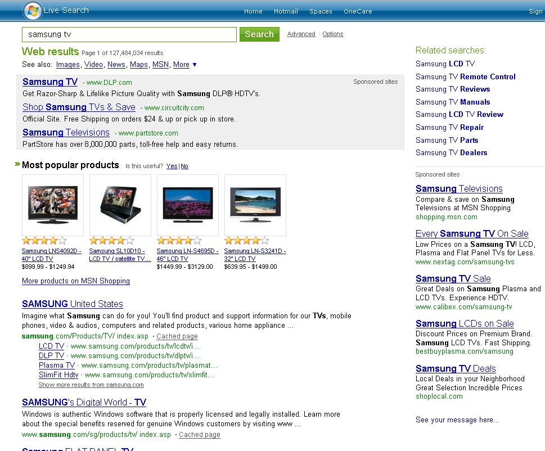
Task: Open Samsung LN-S4695D product thumbnail
Action: click(188, 205)
